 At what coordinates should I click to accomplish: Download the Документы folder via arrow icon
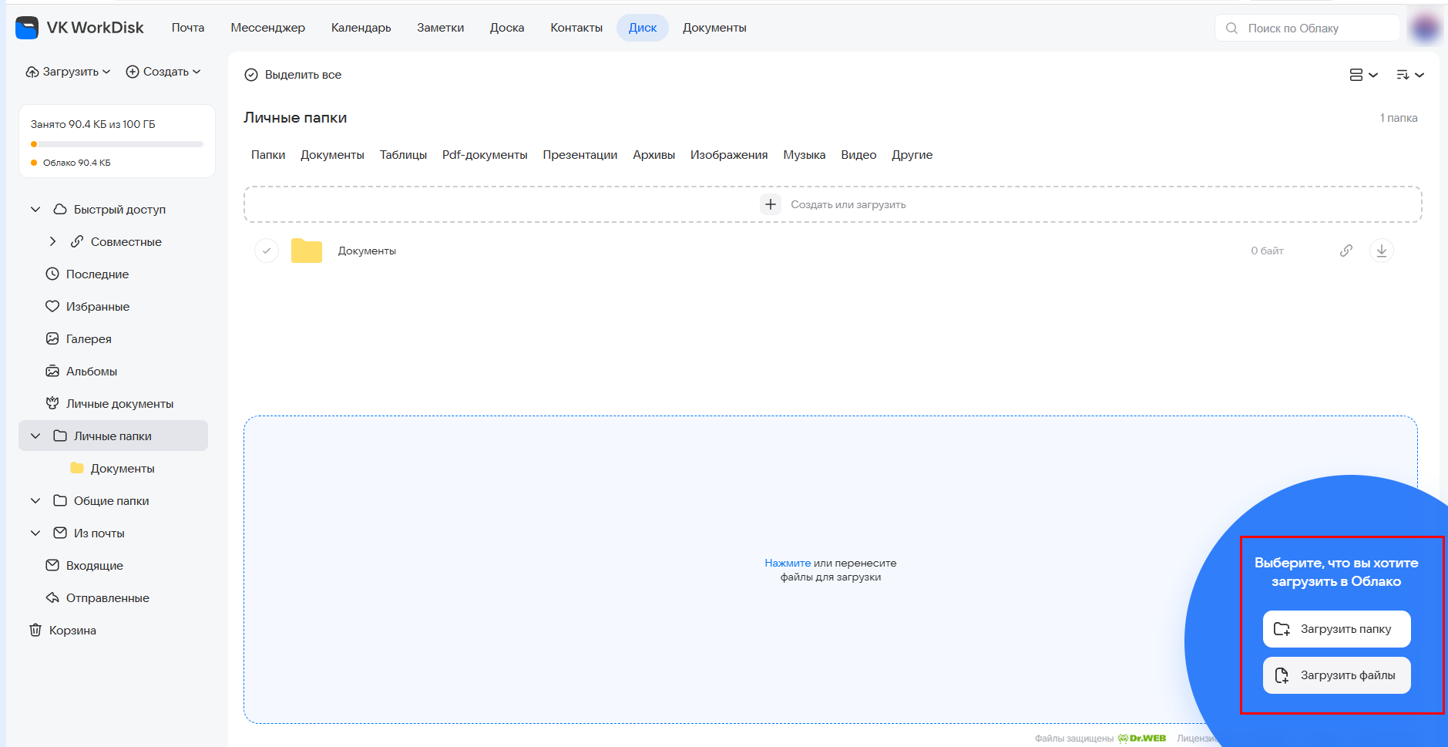click(x=1381, y=251)
